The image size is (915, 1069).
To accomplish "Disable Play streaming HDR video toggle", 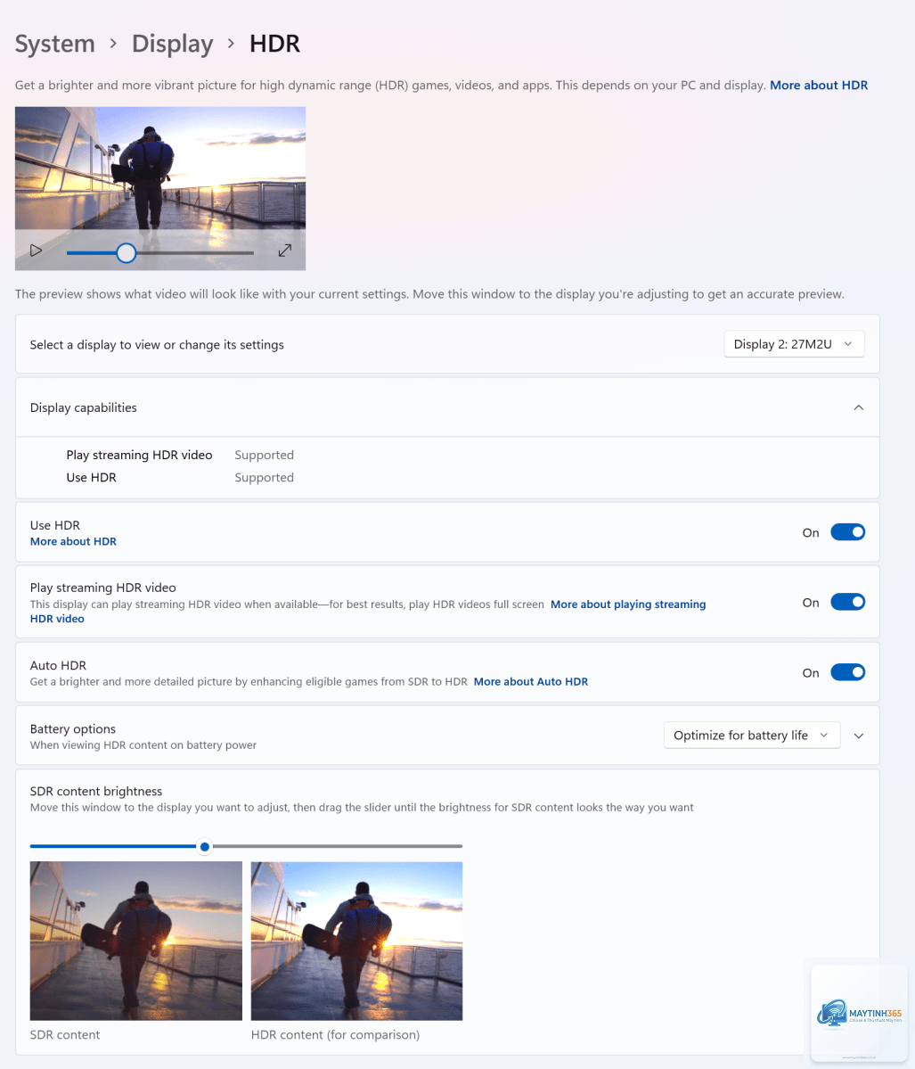I will [x=847, y=602].
